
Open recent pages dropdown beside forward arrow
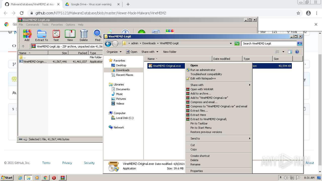tap(120, 44)
